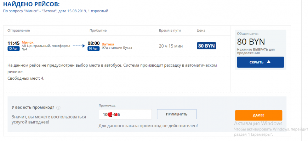
Task: Click the 15 Авг departure date badge
Action: point(13,49)
